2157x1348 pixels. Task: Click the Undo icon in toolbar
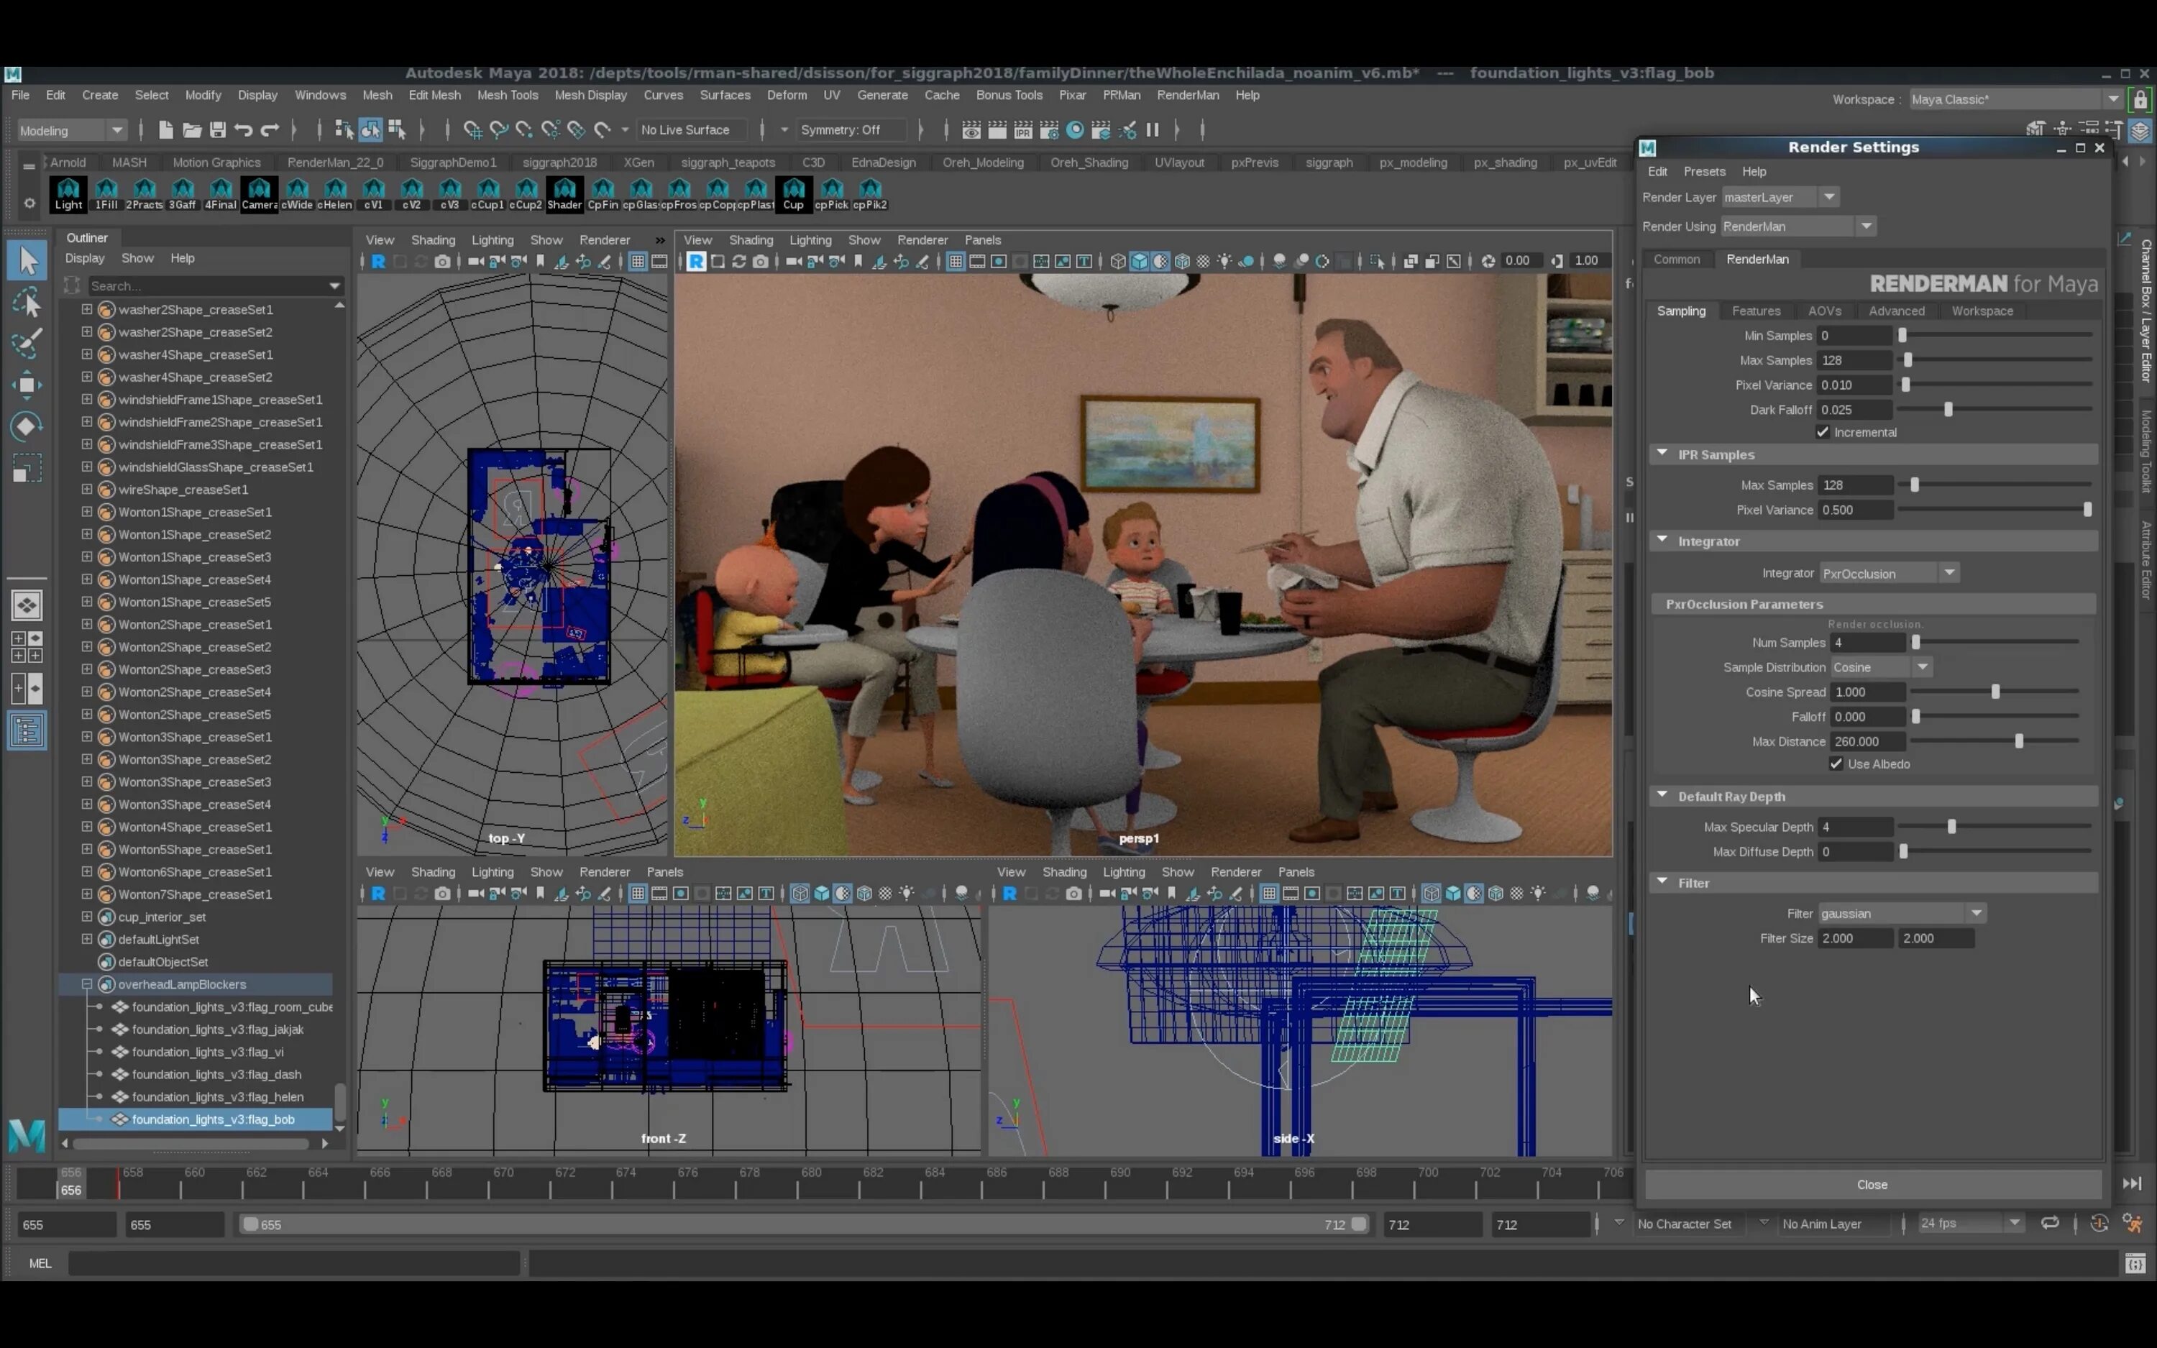(243, 130)
